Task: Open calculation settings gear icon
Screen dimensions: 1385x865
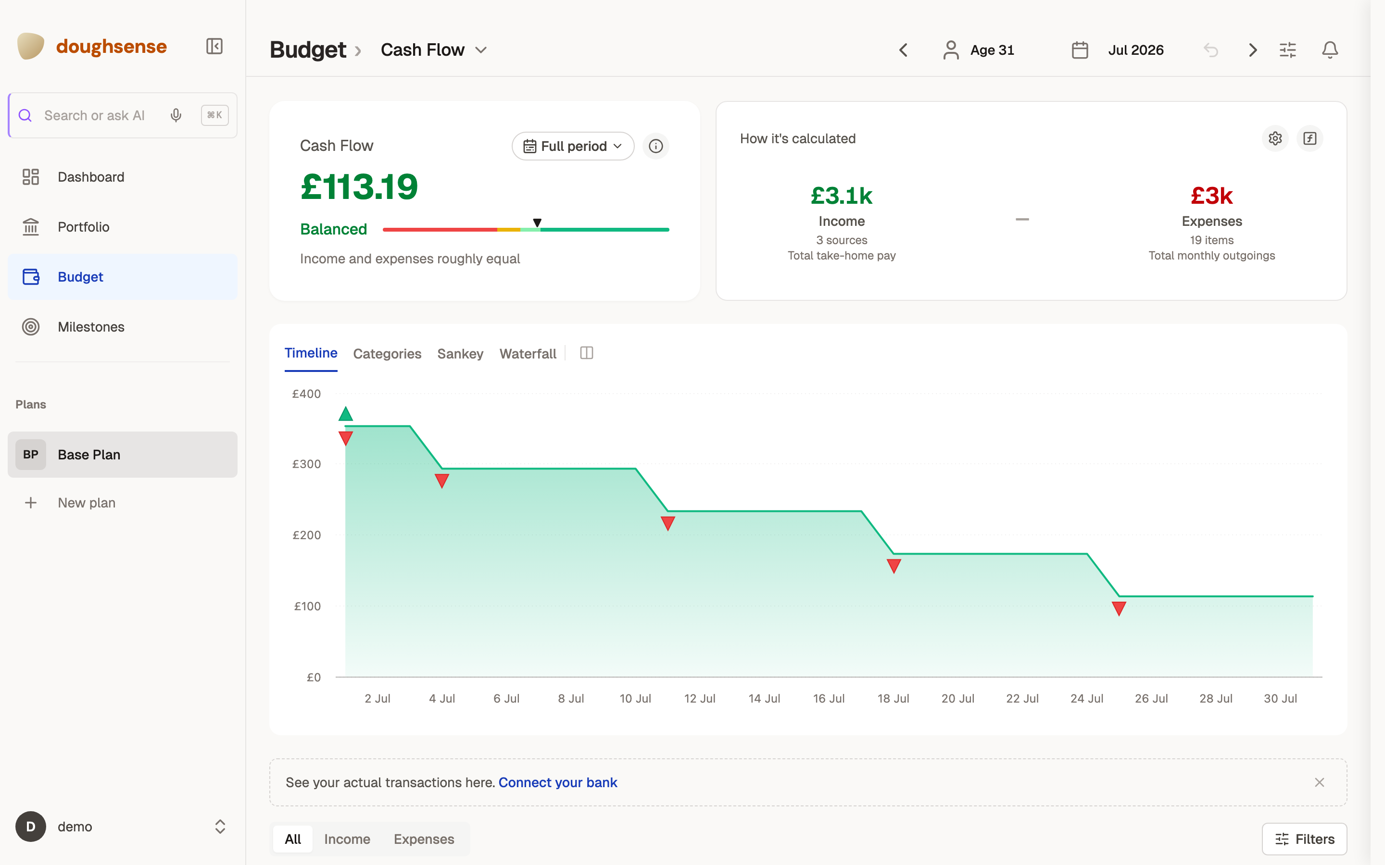Action: click(1275, 138)
